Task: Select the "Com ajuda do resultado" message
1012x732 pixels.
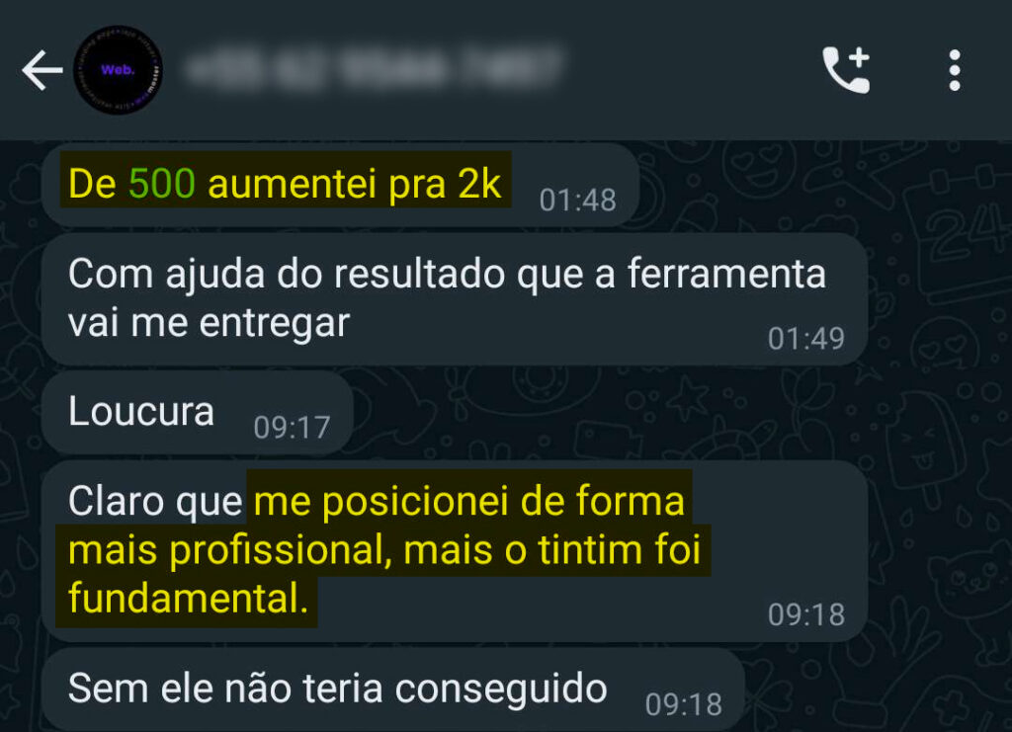Action: (x=455, y=298)
